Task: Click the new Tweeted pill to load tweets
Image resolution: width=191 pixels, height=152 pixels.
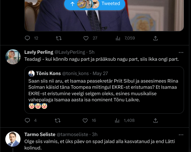Action: click(x=95, y=4)
